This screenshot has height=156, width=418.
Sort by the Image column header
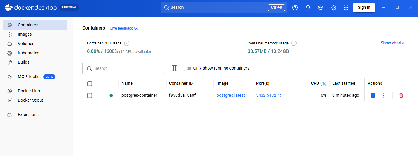tap(222, 83)
